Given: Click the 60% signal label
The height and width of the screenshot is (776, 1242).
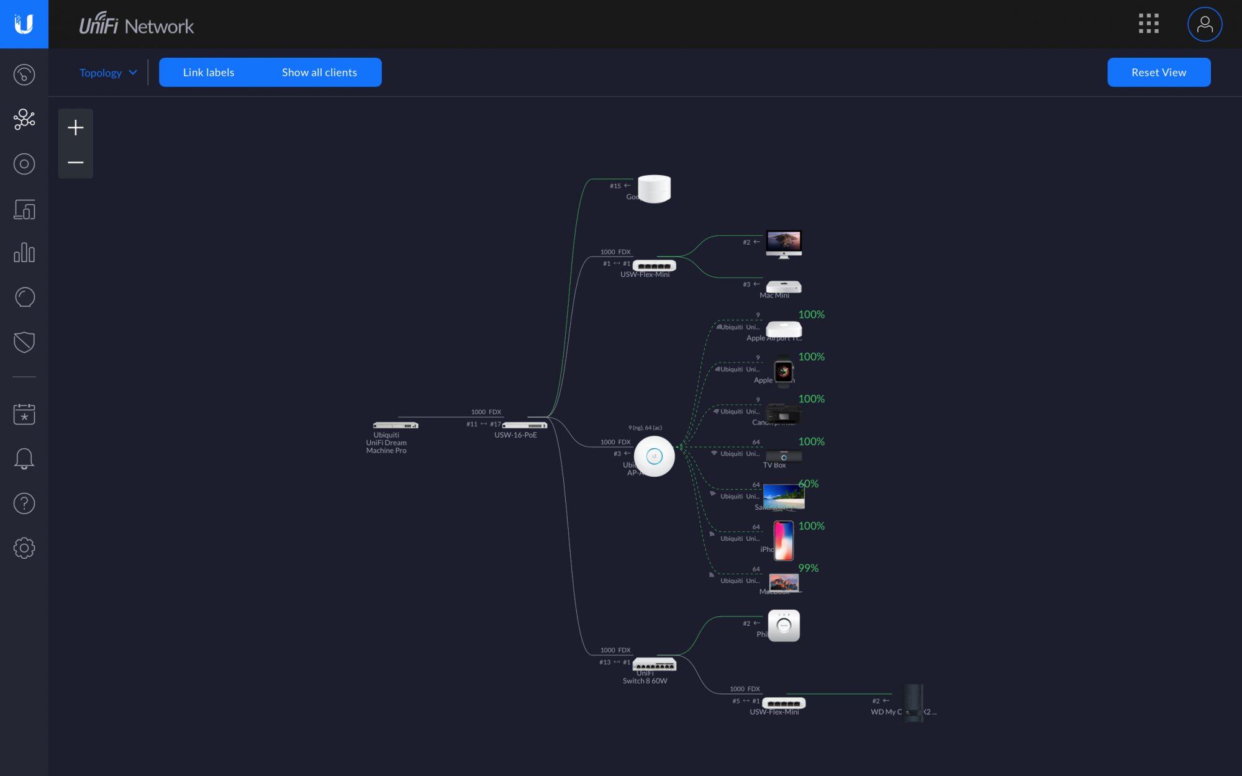Looking at the screenshot, I should click(809, 484).
